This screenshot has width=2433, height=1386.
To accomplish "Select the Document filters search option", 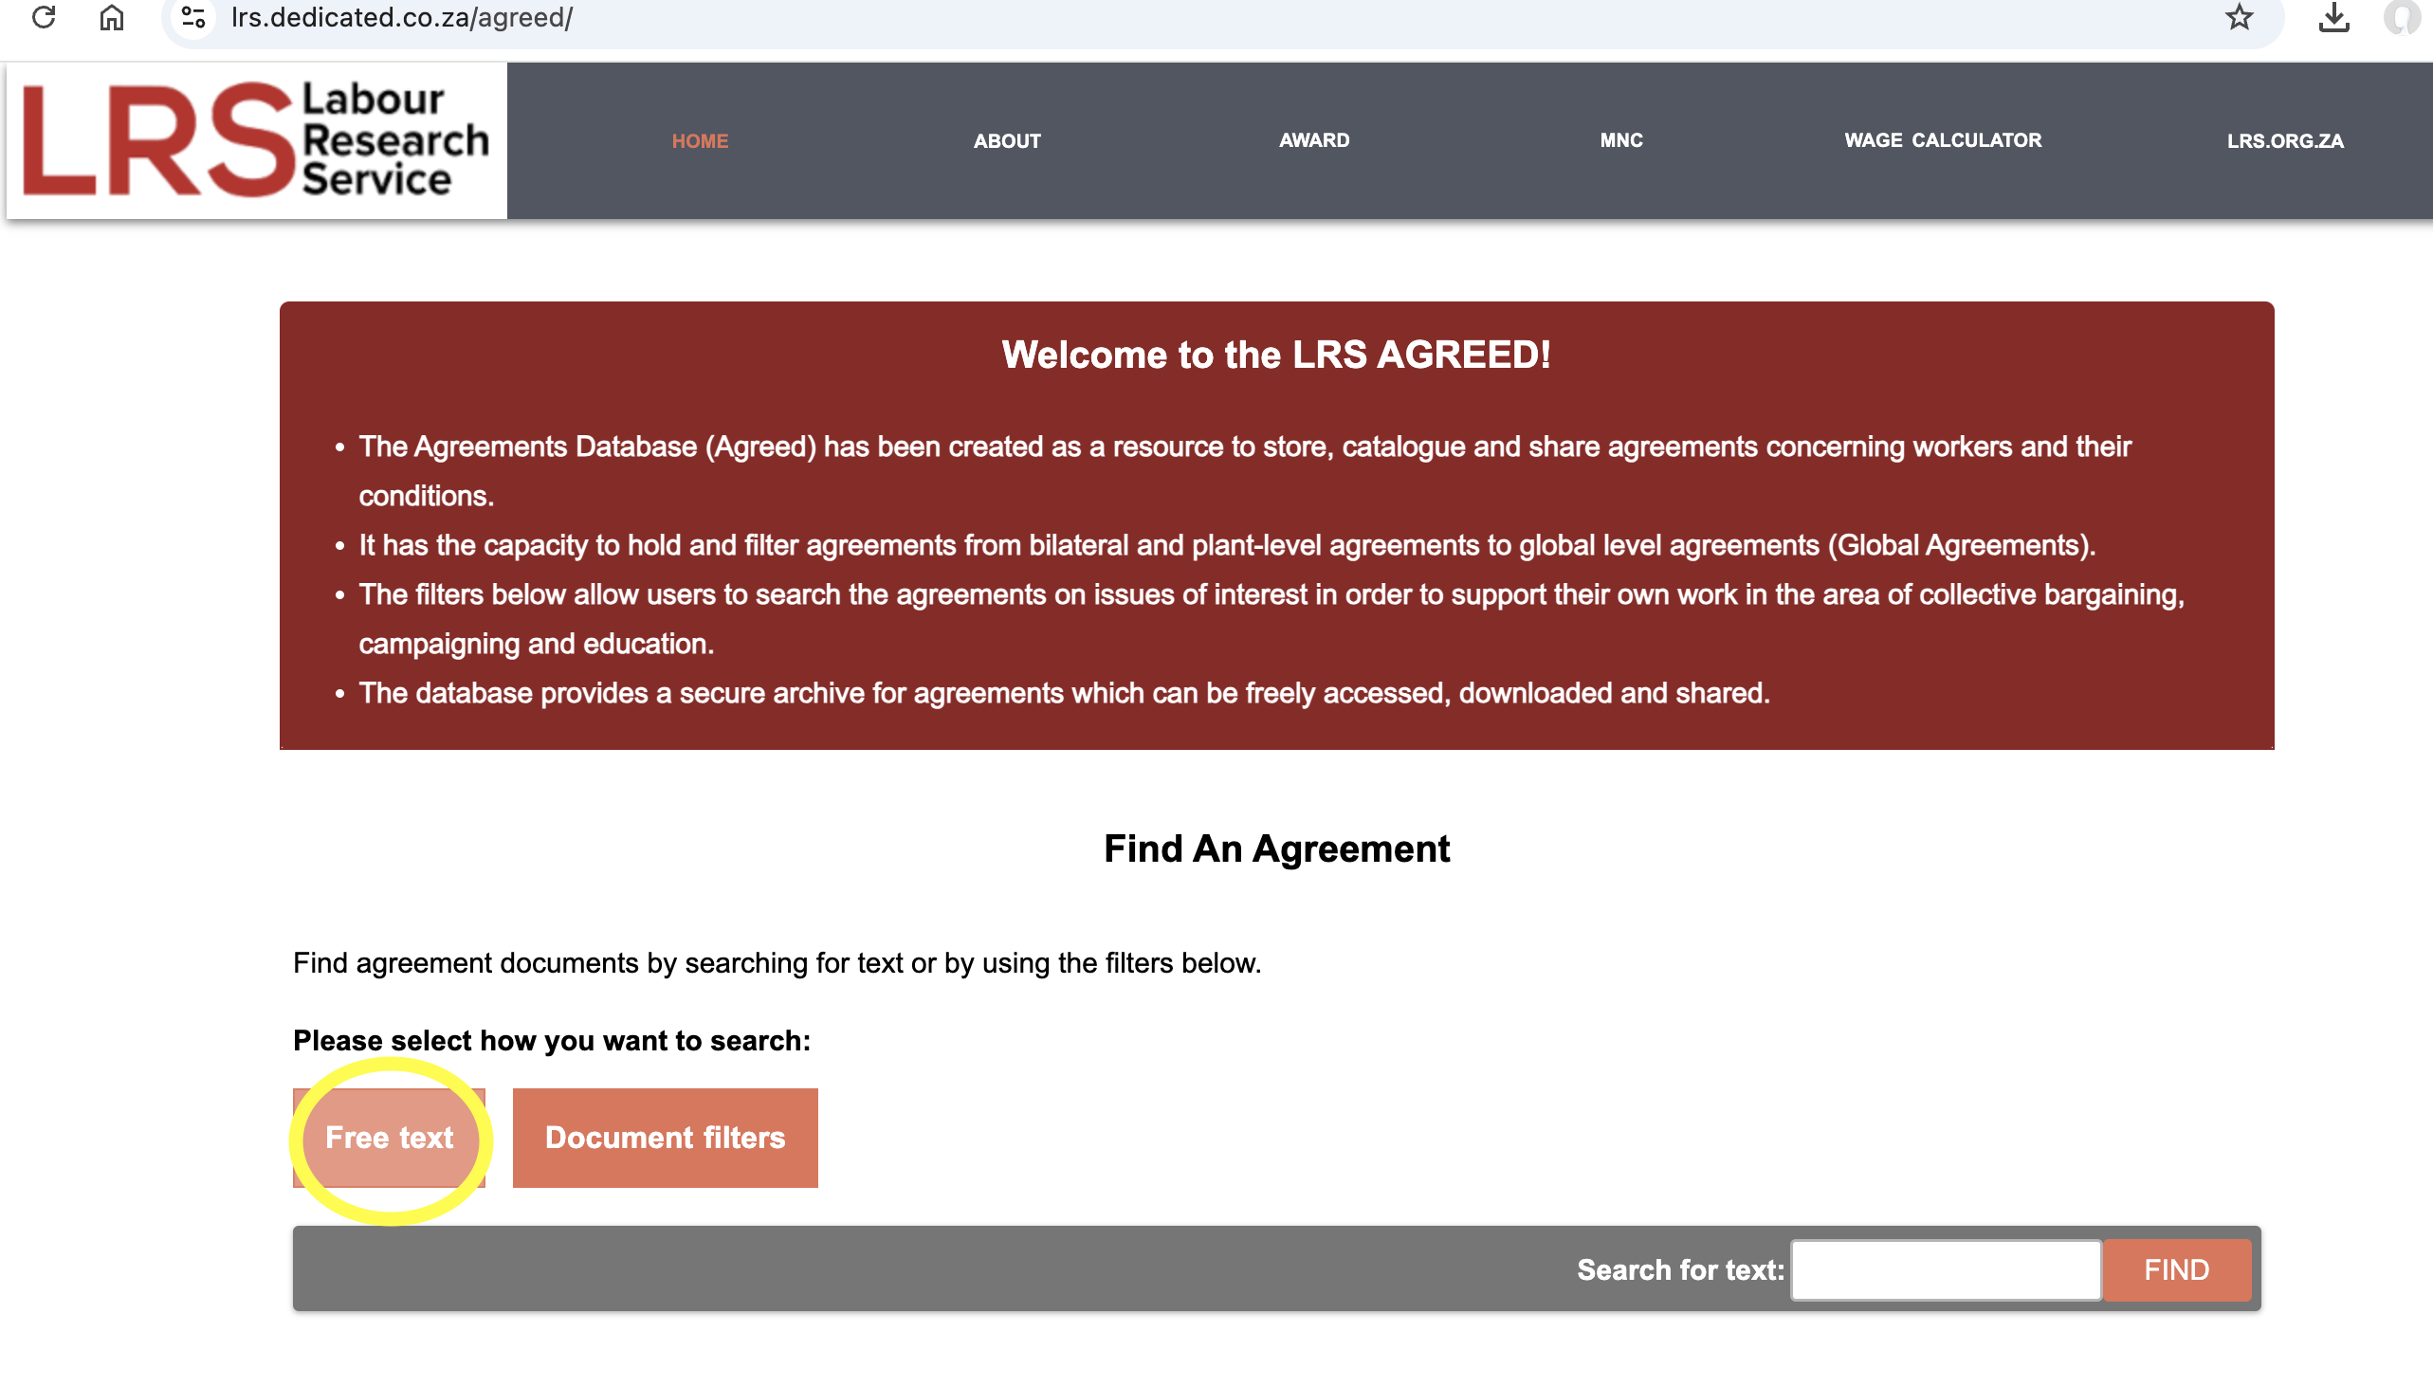I will 666,1138.
